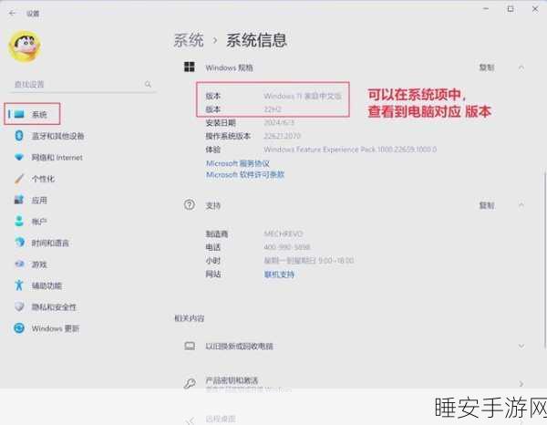
Task: Click the Bluetooth icon in sidebar
Action: point(19,136)
